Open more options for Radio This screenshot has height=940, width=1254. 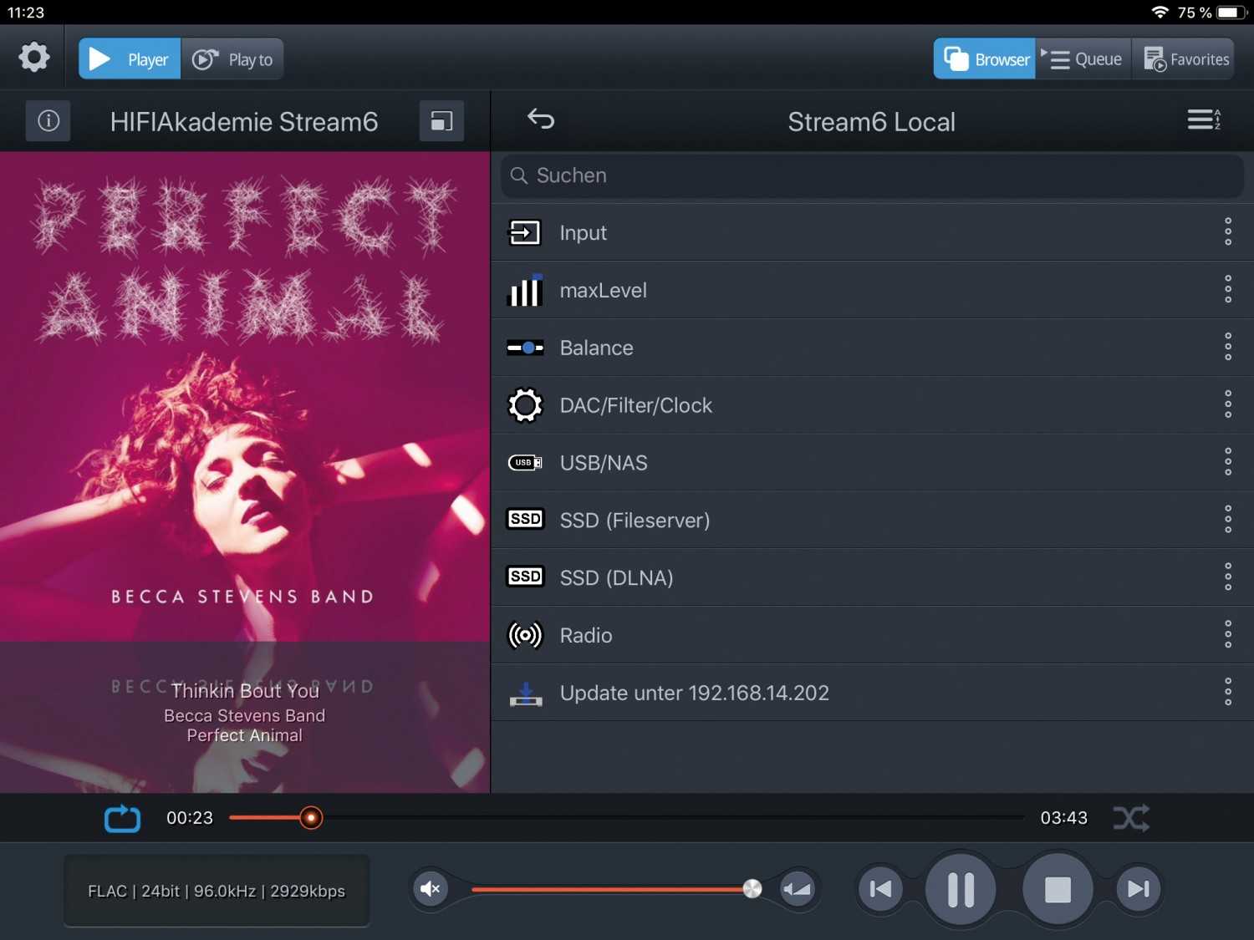pyautogui.click(x=1228, y=635)
